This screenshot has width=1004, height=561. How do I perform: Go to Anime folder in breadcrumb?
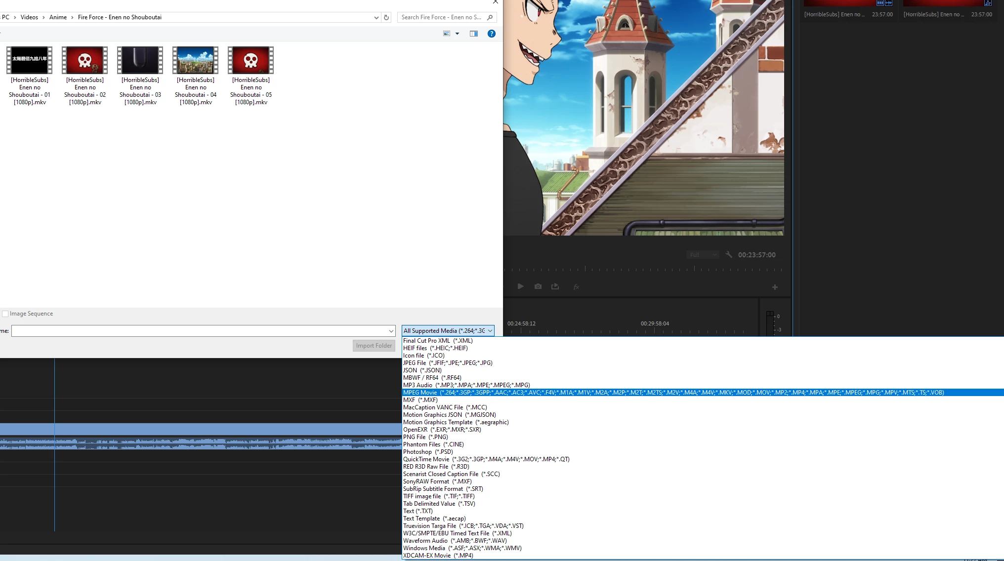tap(58, 17)
